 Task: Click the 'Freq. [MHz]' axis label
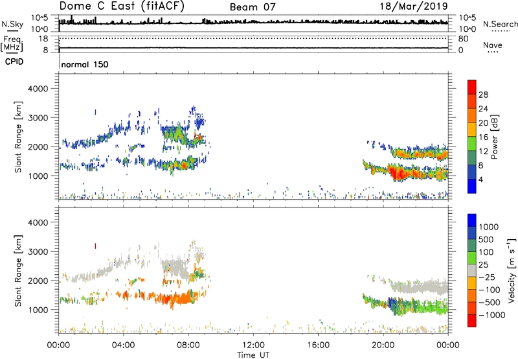[x=12, y=44]
